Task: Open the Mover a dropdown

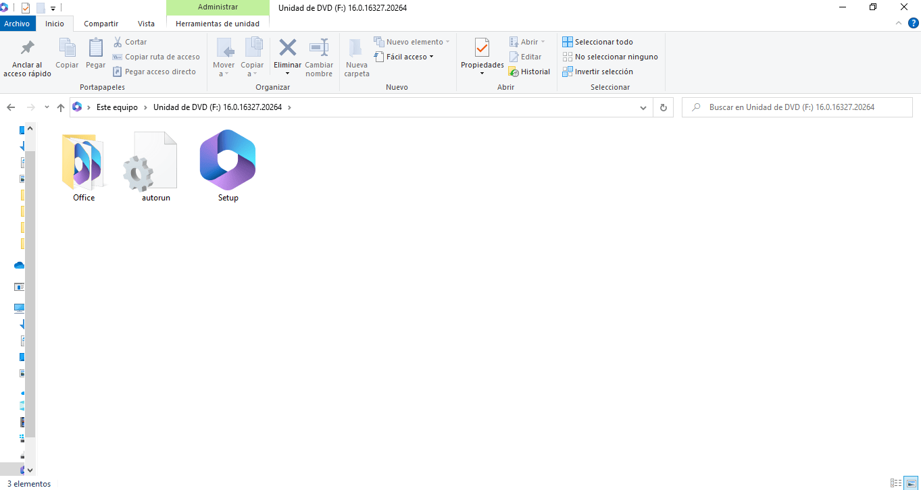Action: 224,57
